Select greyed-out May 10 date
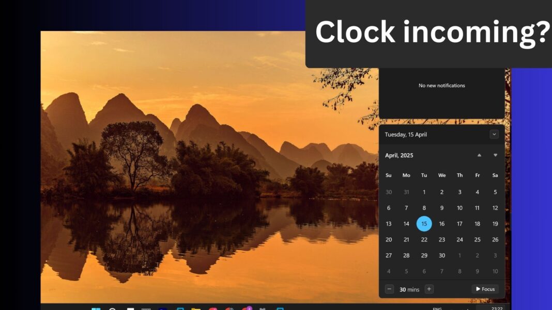 point(495,271)
